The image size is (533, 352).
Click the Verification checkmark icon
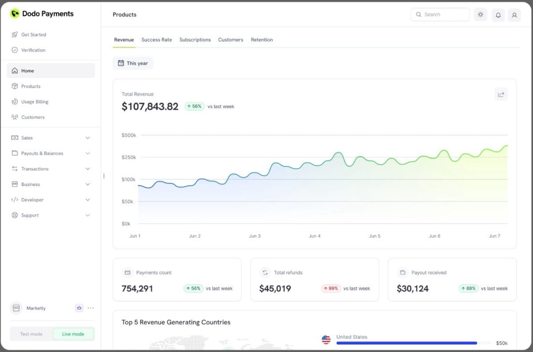[x=15, y=50]
